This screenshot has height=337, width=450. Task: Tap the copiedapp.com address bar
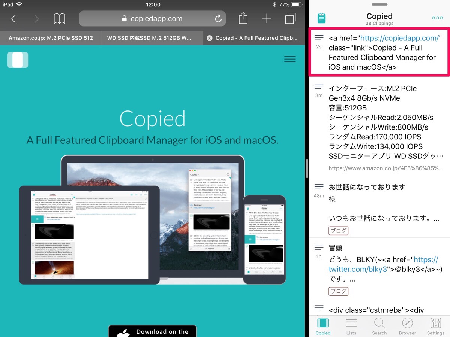click(153, 19)
